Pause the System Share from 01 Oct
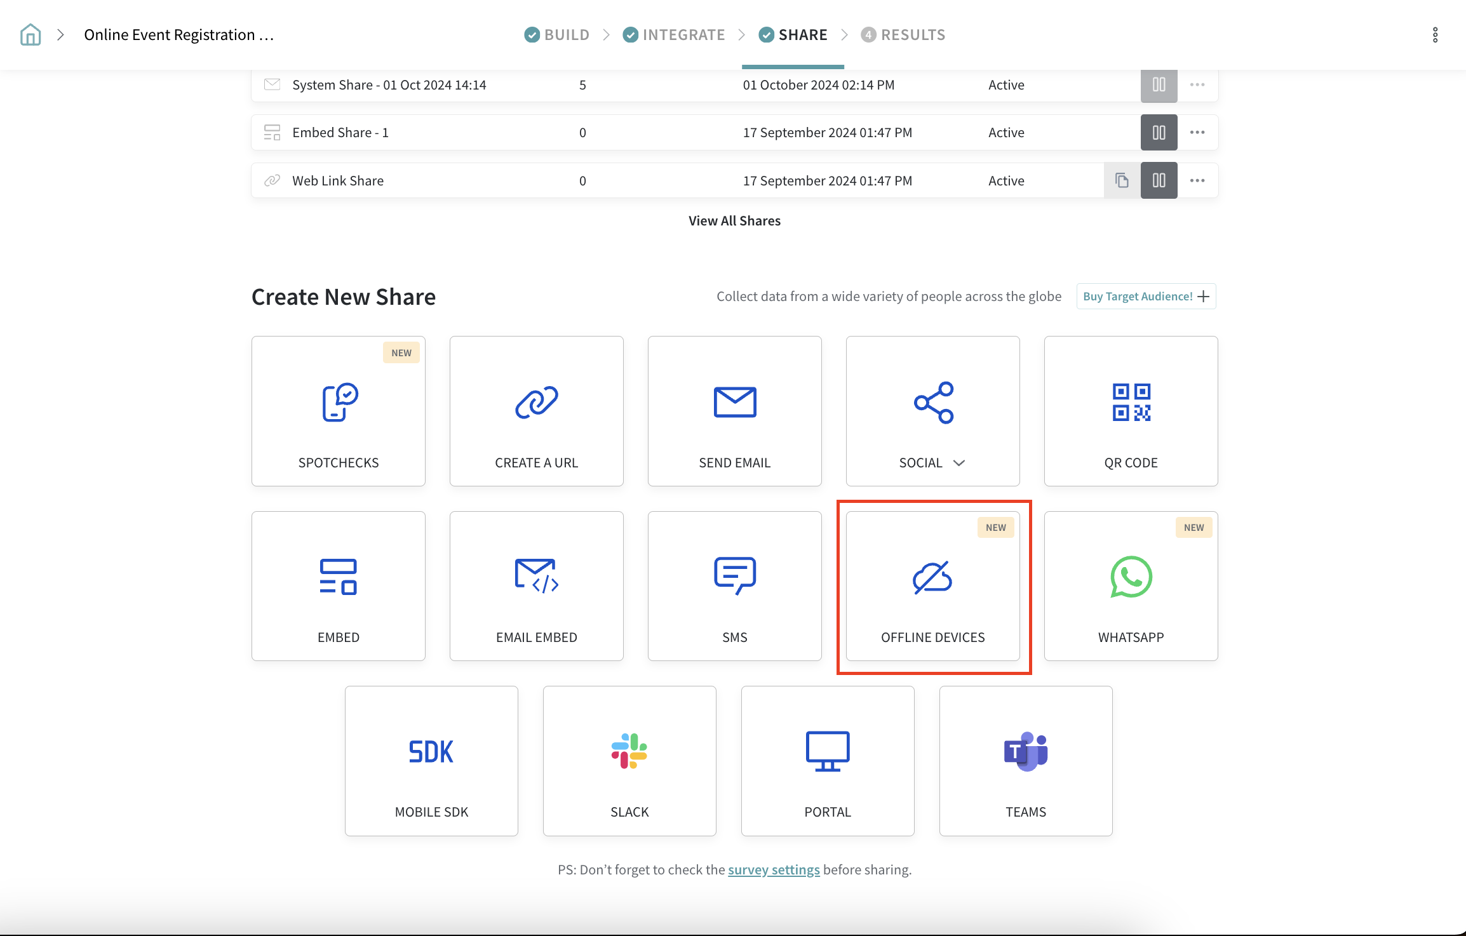Screen dimensions: 1466x936 1159,85
